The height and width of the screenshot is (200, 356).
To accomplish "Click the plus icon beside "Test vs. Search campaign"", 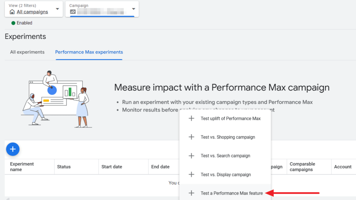I will click(191, 156).
